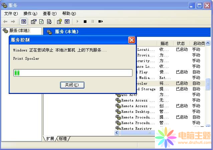This screenshot has width=213, height=150.
Task: Open service Properties from the toolbar
Action: pos(33,22)
